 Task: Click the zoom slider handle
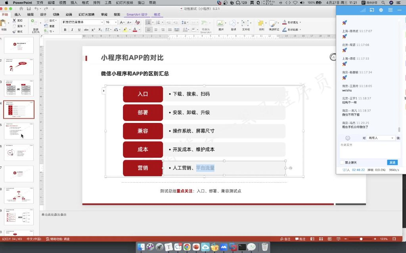click(361, 239)
